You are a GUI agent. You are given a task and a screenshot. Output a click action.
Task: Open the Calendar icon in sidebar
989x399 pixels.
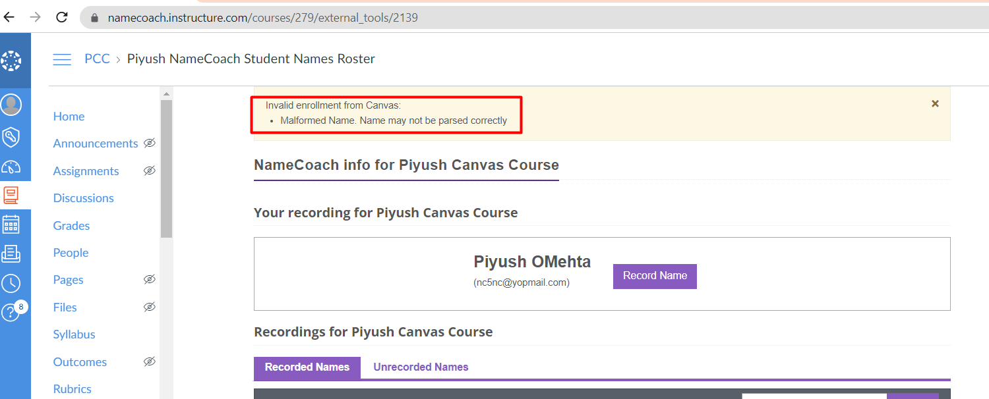click(11, 225)
